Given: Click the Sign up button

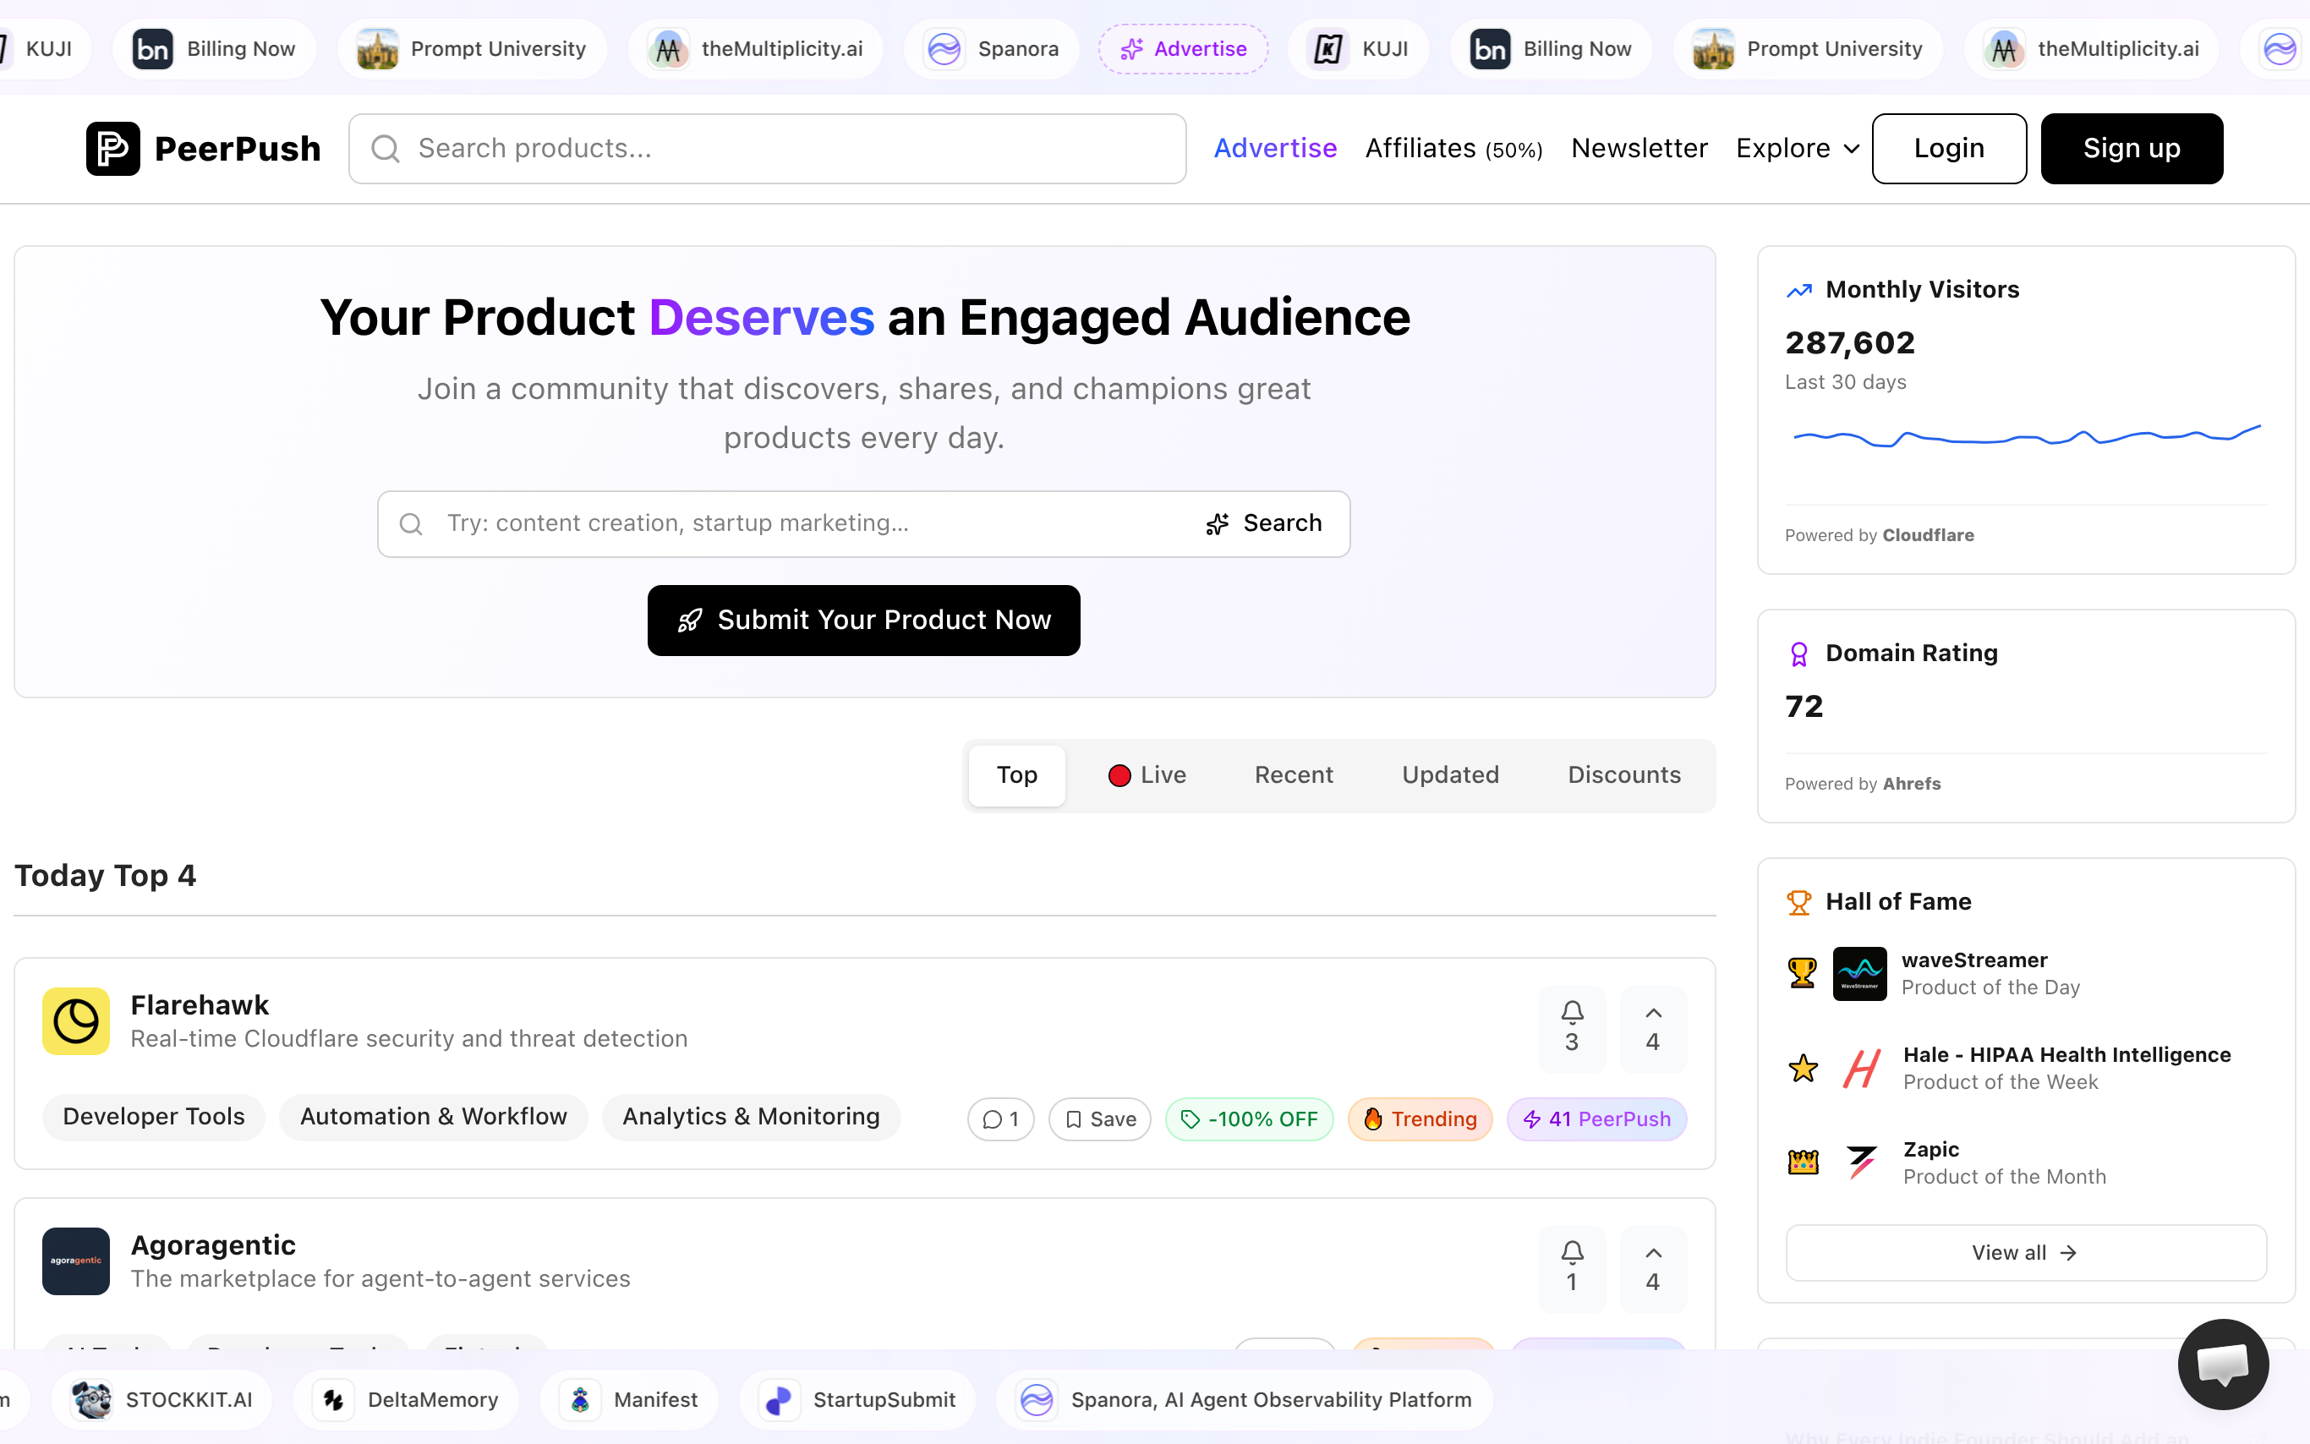Looking at the screenshot, I should (x=2131, y=148).
